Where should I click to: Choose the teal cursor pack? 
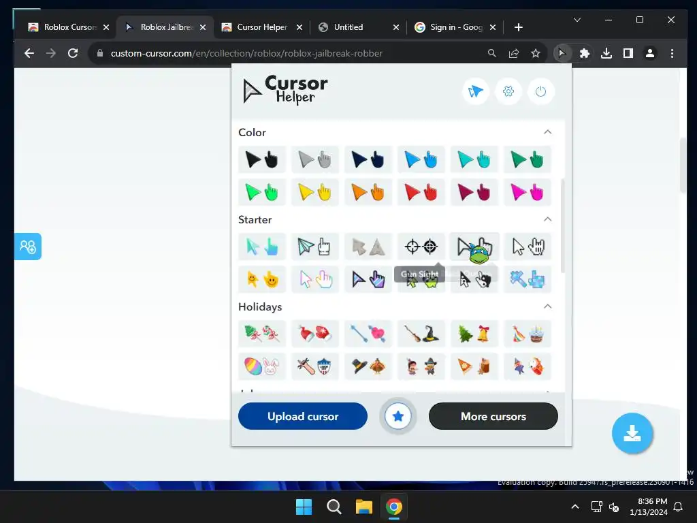pos(474,159)
